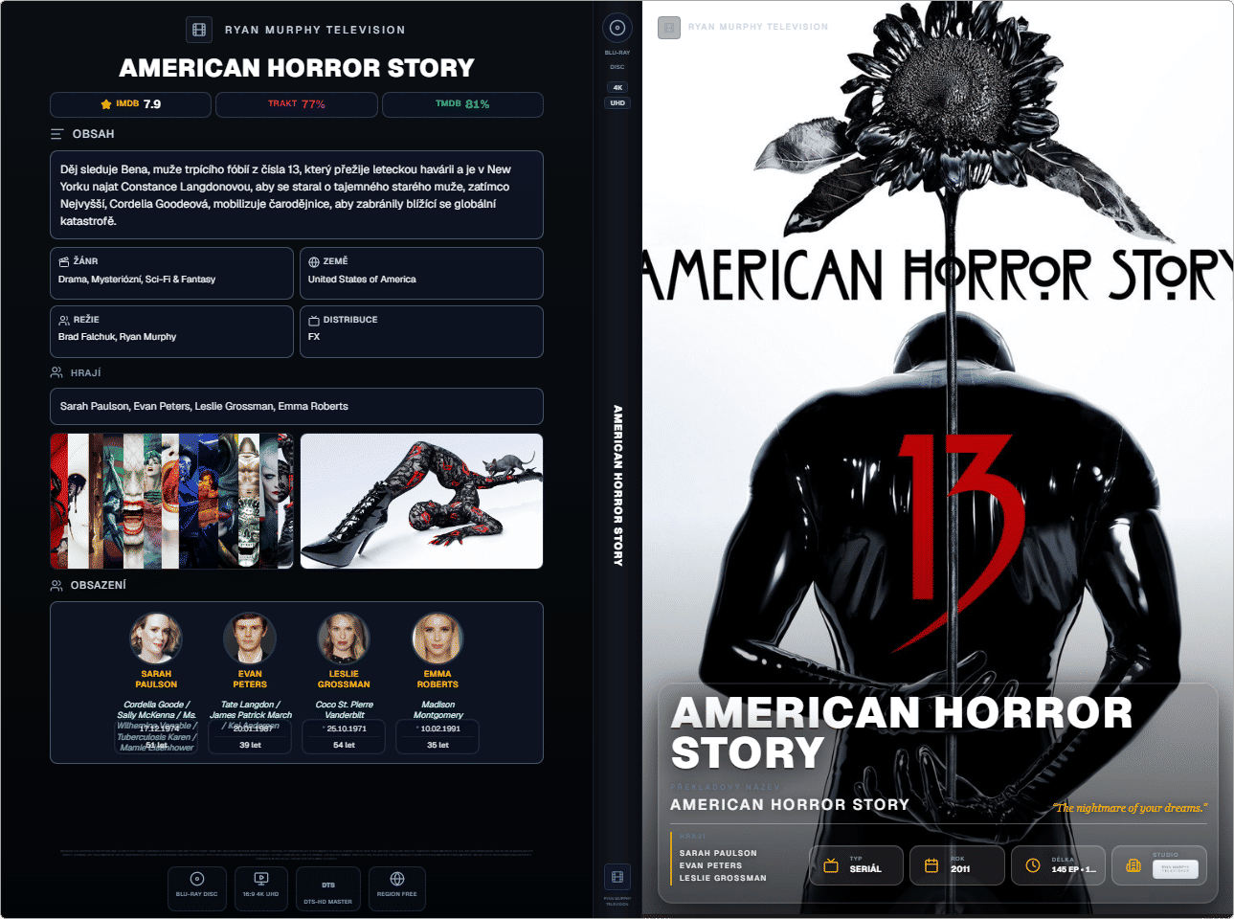1234x919 pixels.
Task: Click the 4K label on the spine
Action: point(617,87)
